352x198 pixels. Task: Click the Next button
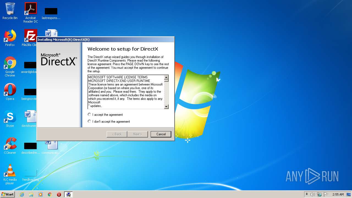click(137, 134)
